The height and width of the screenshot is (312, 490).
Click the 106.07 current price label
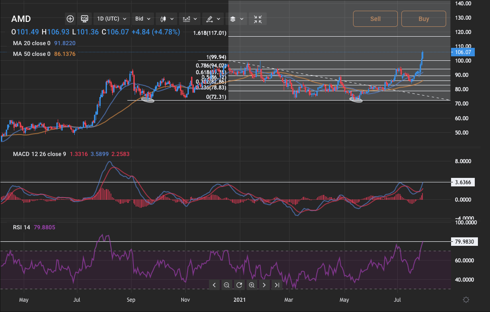click(463, 52)
